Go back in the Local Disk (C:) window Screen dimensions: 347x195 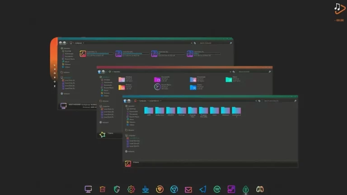click(125, 101)
